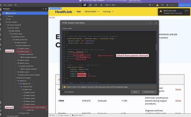
Task: Switch to mobile portrait breakpoint icon
Action: pos(101,5)
